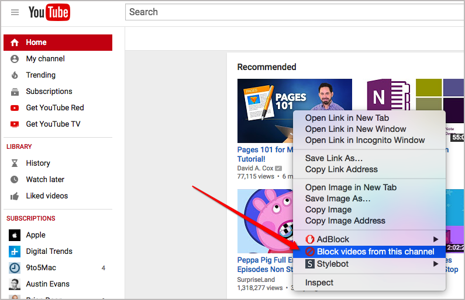Open the Get YouTube TV link
Image resolution: width=465 pixels, height=300 pixels.
(x=53, y=124)
